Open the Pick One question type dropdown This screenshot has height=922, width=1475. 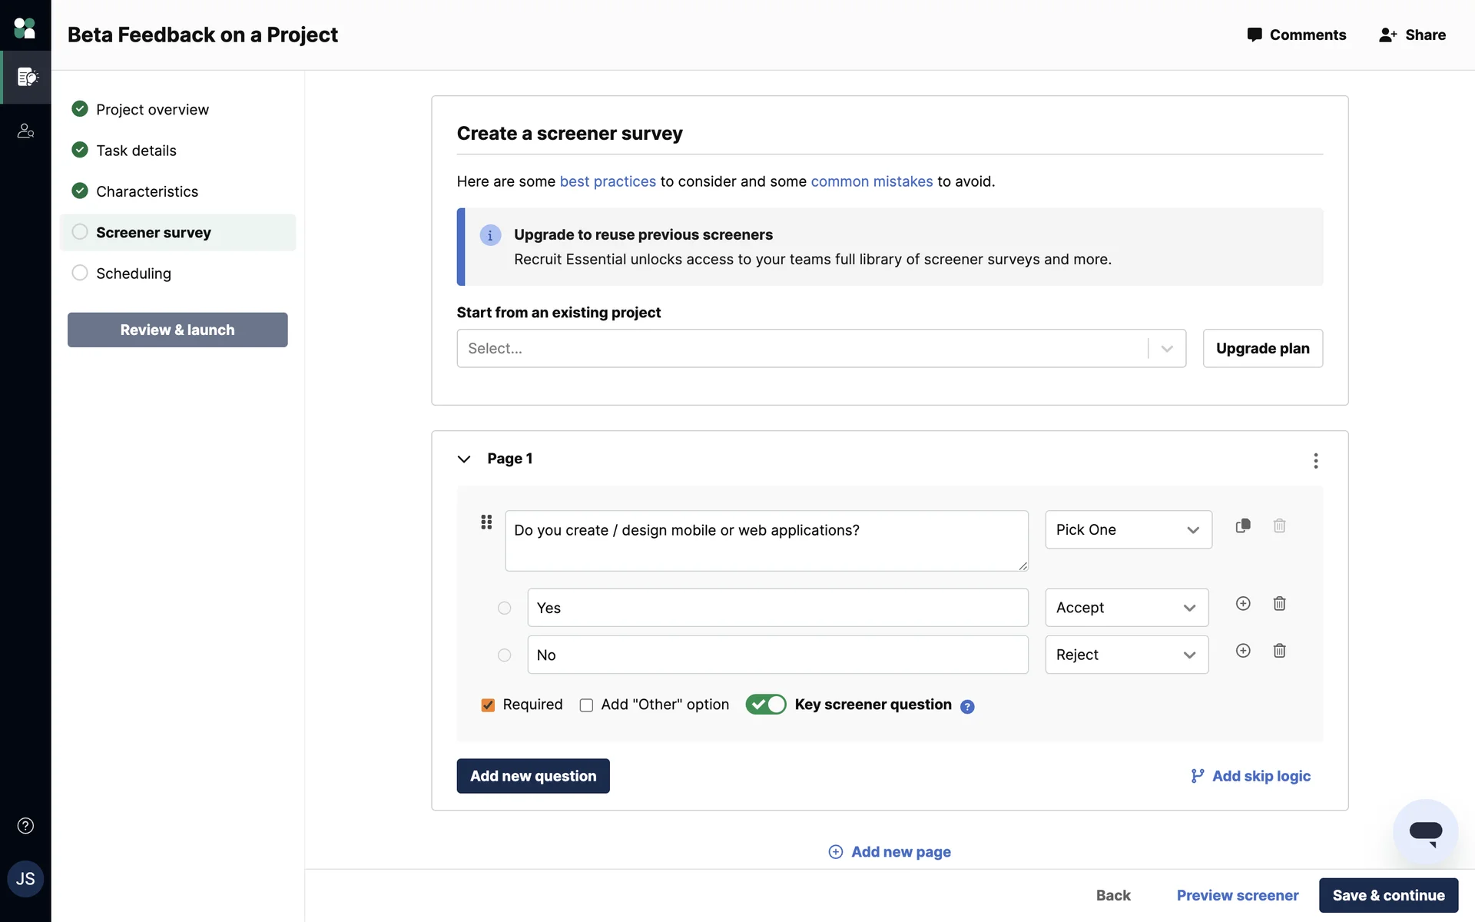click(x=1128, y=530)
